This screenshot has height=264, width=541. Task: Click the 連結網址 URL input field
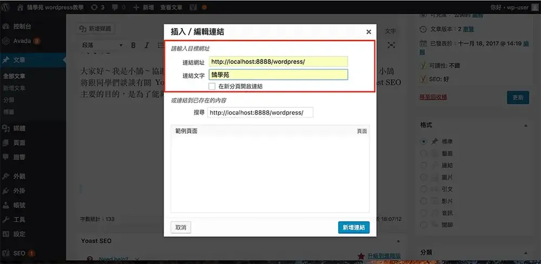[279, 62]
